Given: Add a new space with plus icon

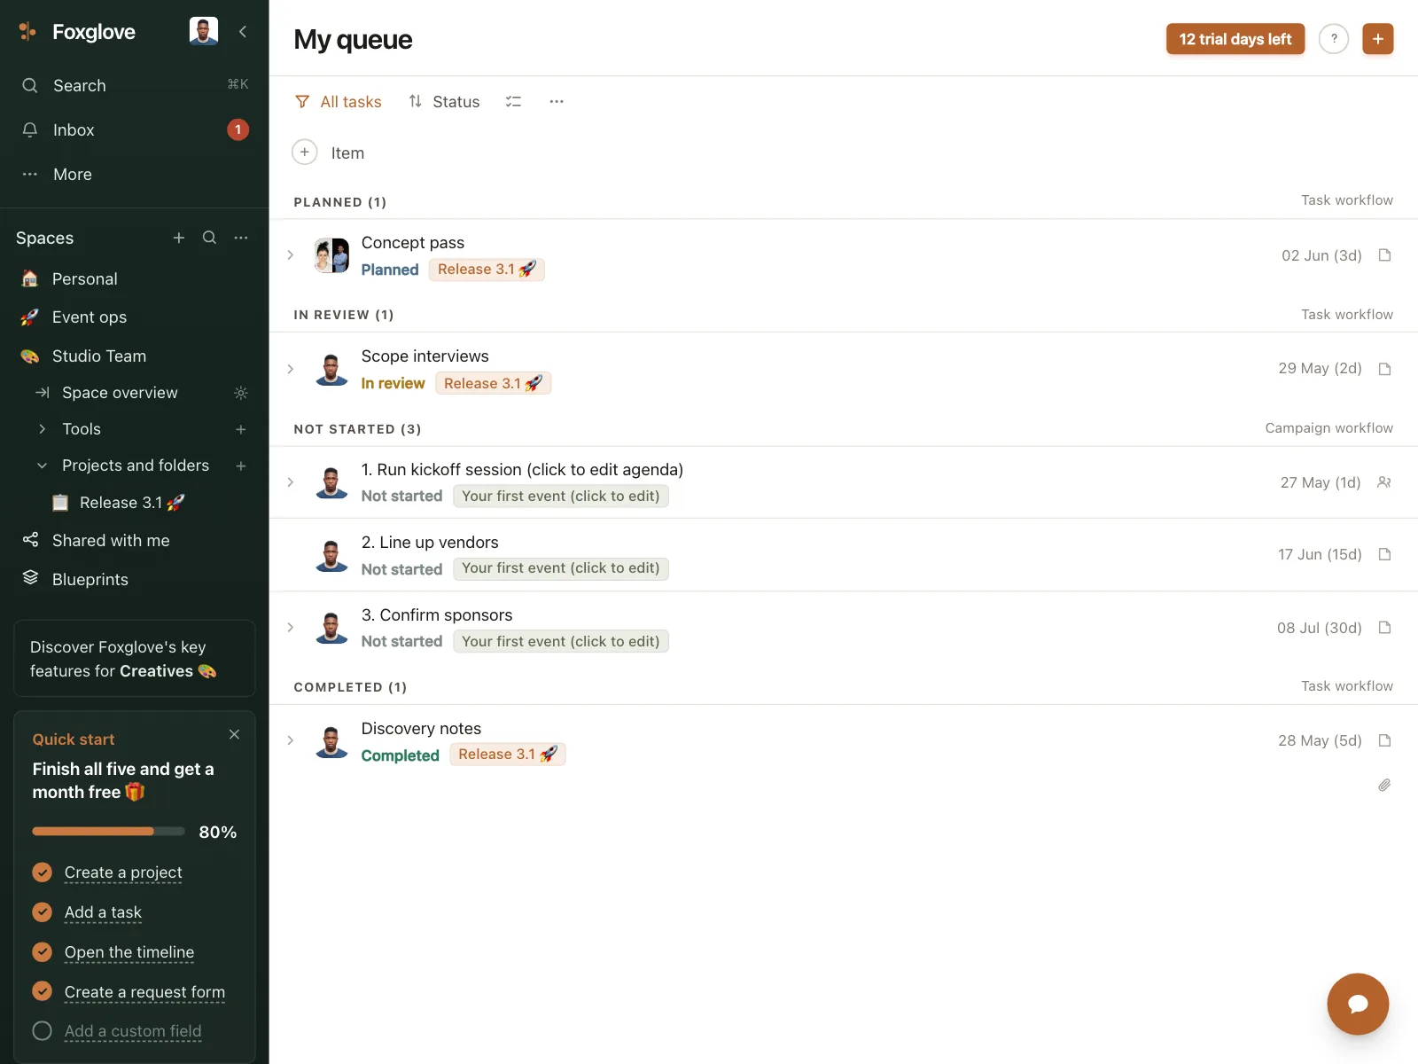Looking at the screenshot, I should 179,238.
